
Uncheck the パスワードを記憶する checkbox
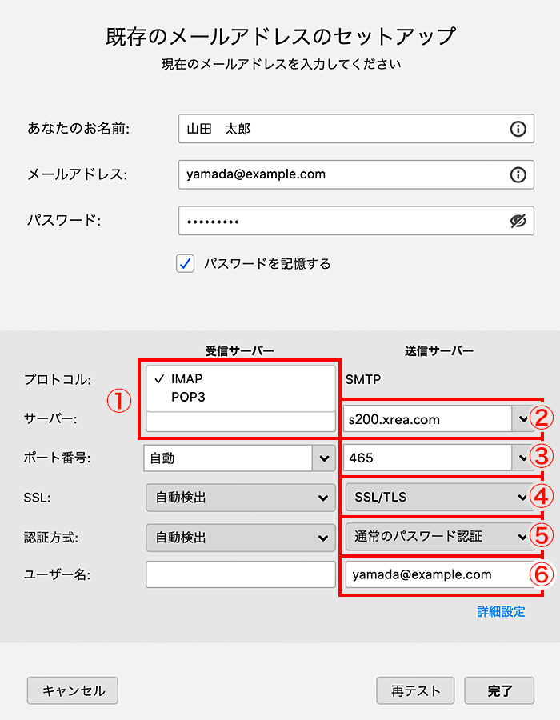186,263
